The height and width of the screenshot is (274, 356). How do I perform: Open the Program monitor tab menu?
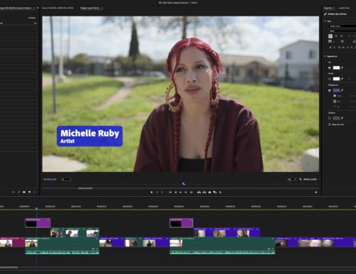(x=102, y=8)
